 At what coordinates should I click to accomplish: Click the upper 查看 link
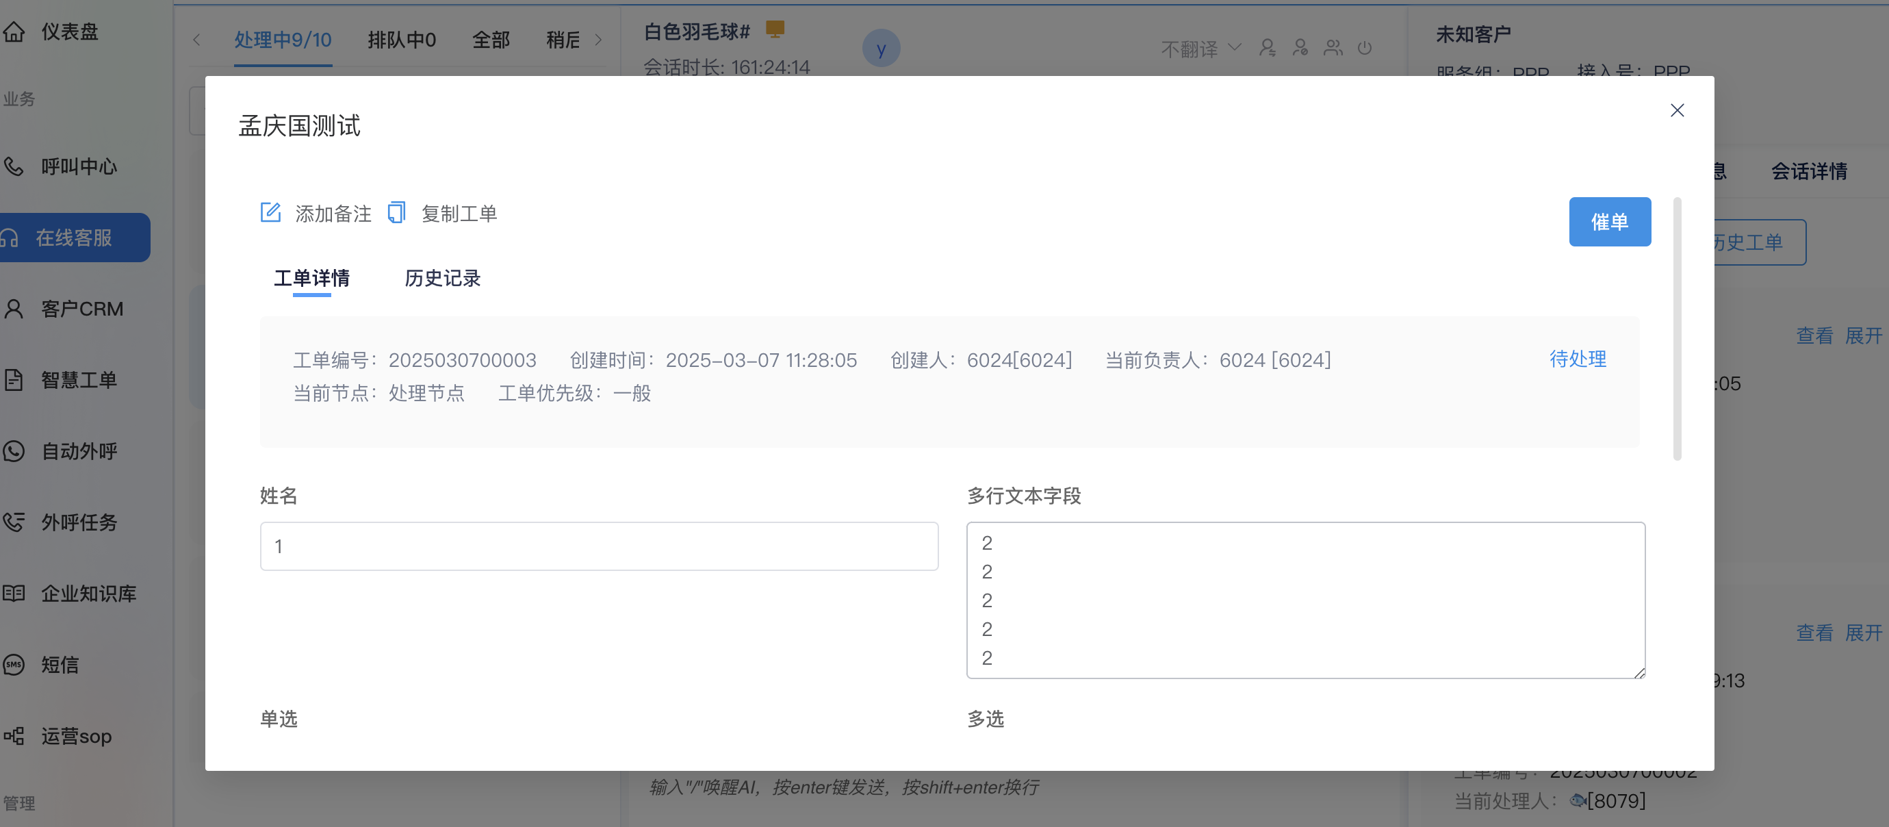point(1814,336)
